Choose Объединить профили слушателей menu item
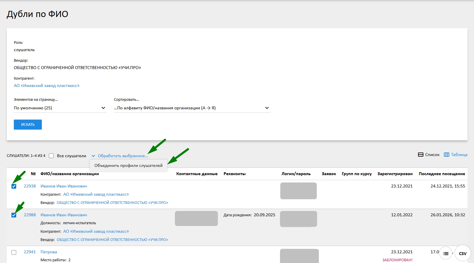The width and height of the screenshot is (474, 263). (x=128, y=165)
